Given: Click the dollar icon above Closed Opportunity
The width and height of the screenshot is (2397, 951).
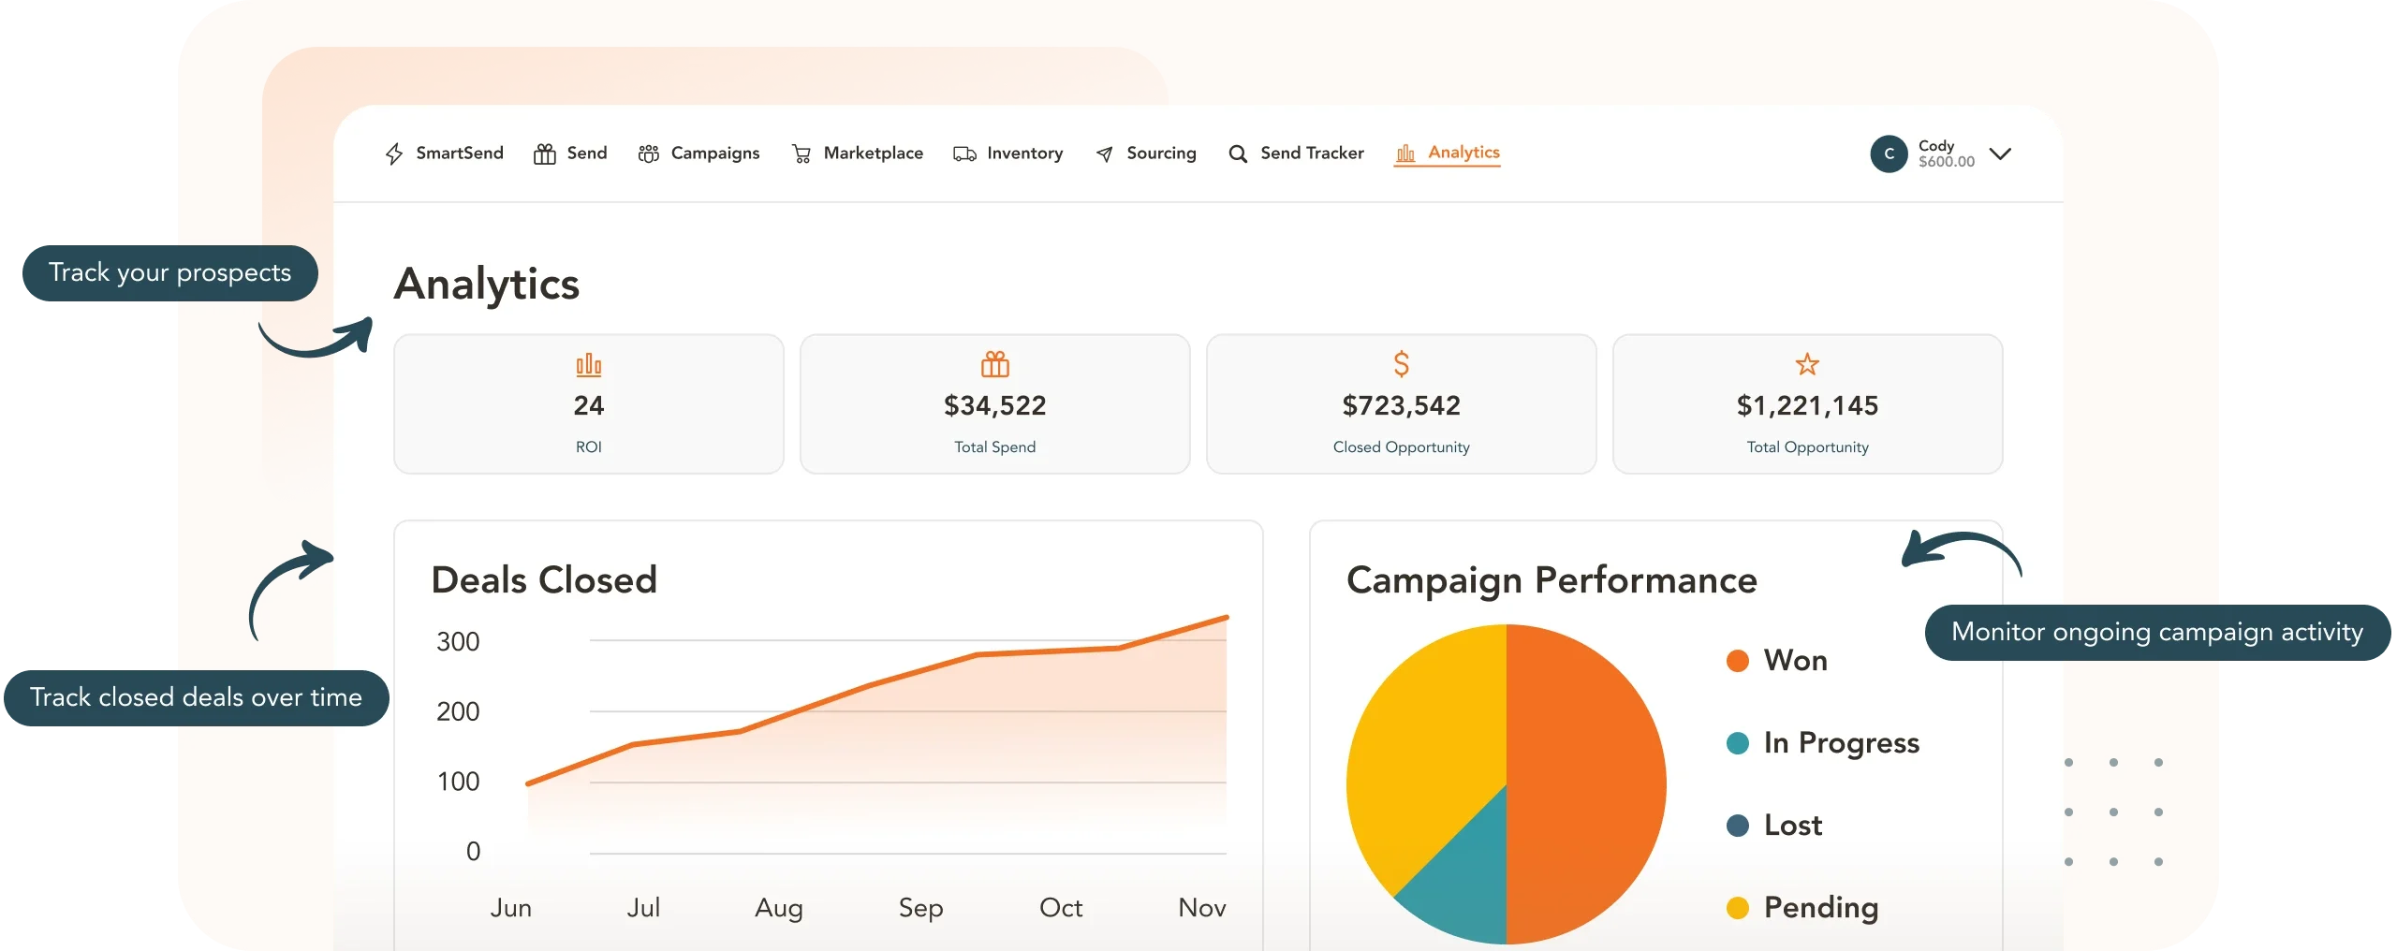Looking at the screenshot, I should [1402, 363].
